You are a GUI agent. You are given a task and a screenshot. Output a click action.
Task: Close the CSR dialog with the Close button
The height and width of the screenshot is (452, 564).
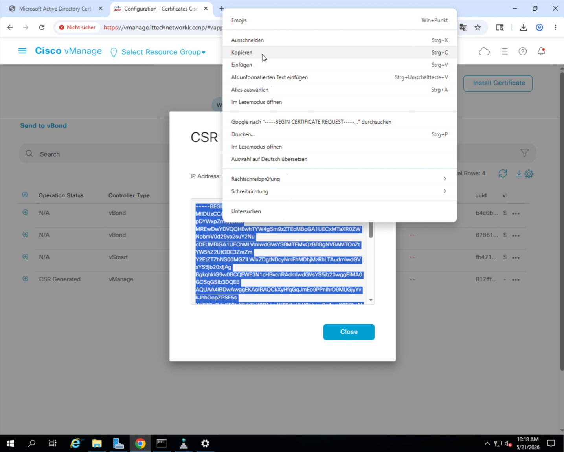[349, 332]
